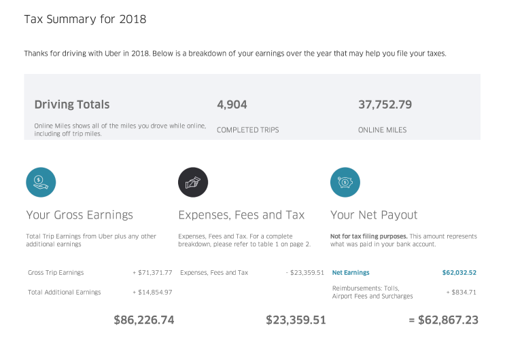
Task: Click the 4,904 completed trips number
Action: [232, 105]
